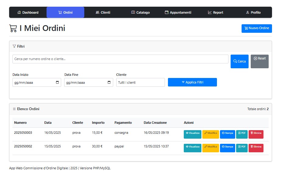
Task: Edit order 2025050002 with Modifica
Action: (x=211, y=147)
